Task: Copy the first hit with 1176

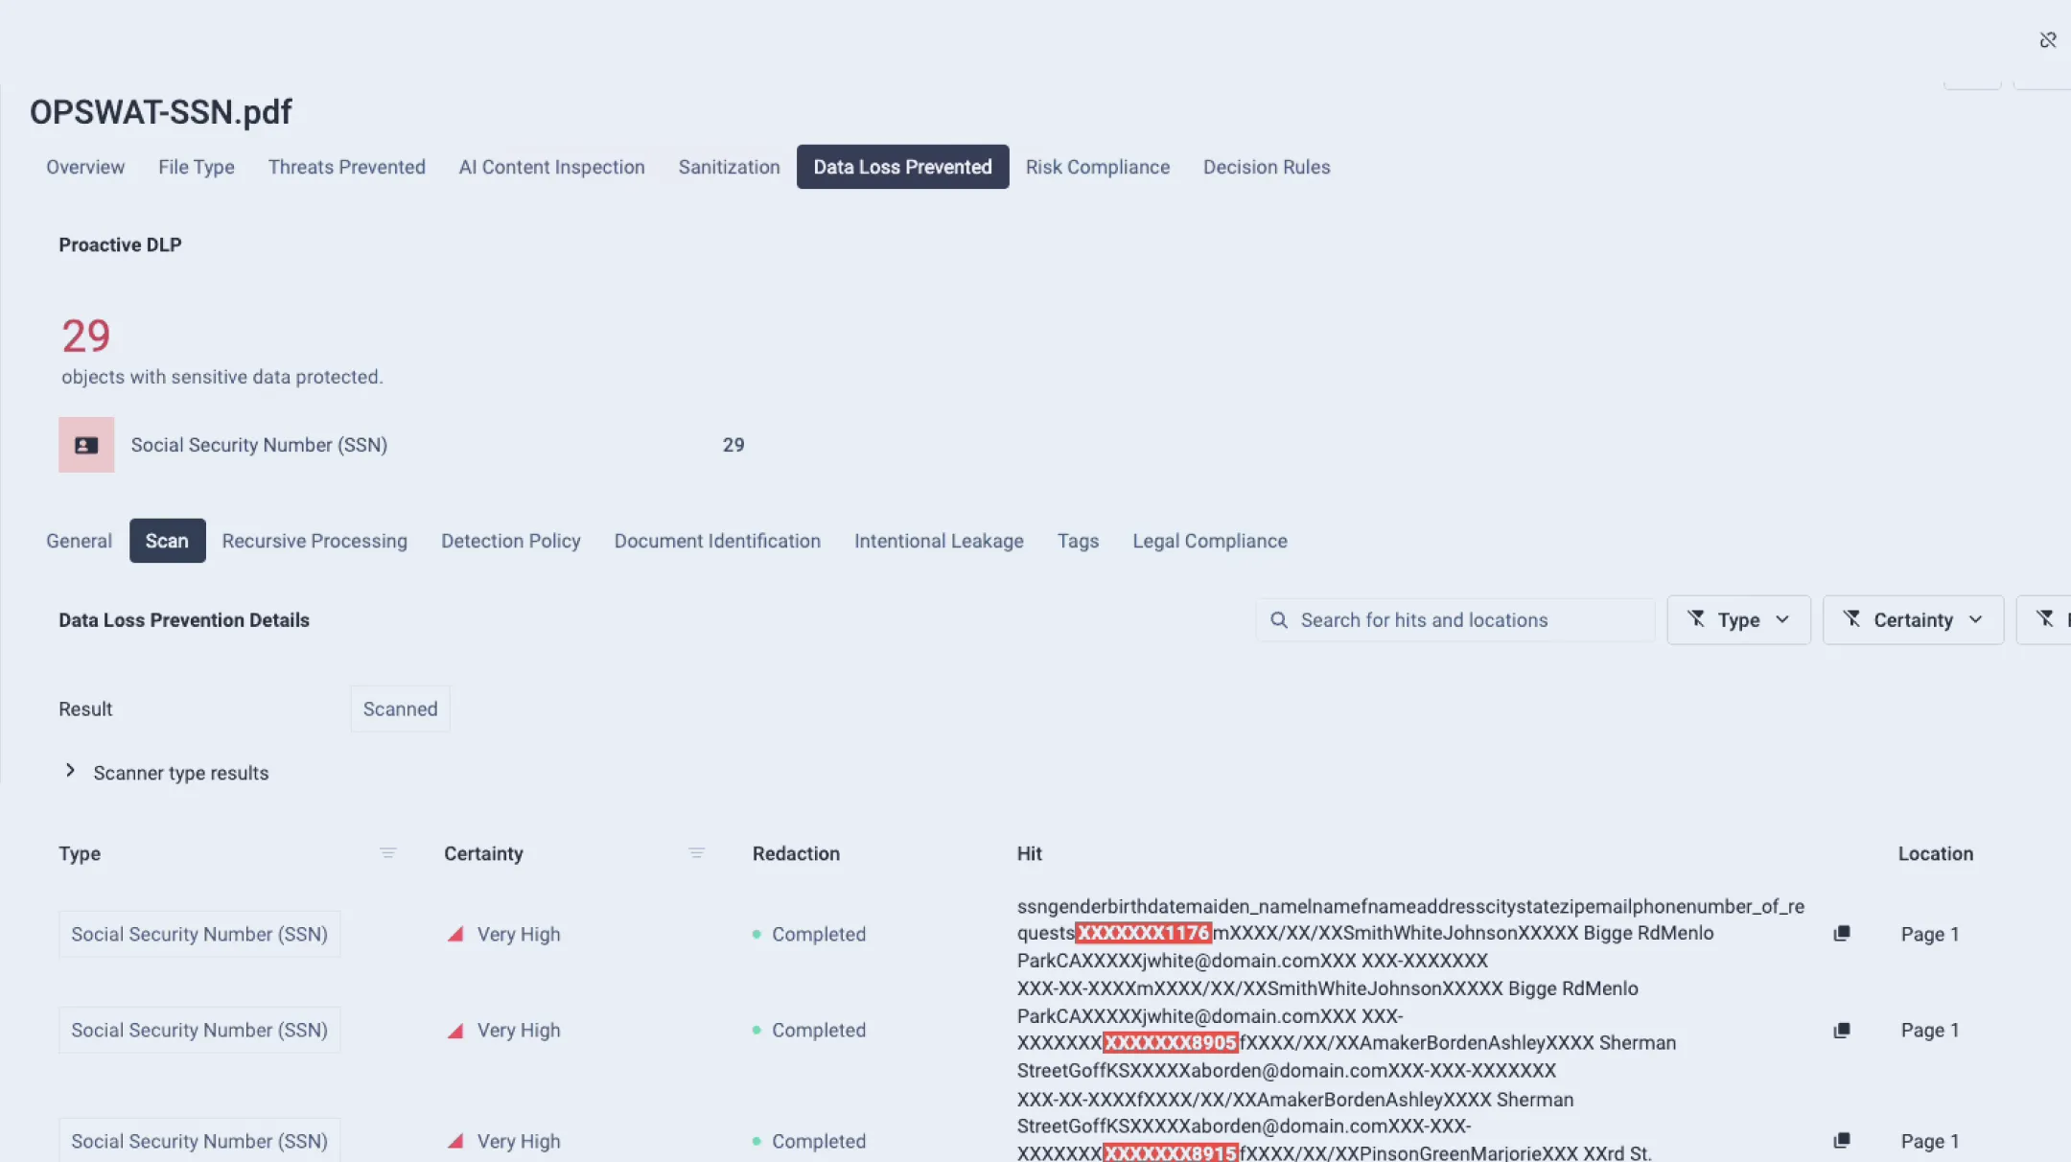Action: pos(1842,934)
